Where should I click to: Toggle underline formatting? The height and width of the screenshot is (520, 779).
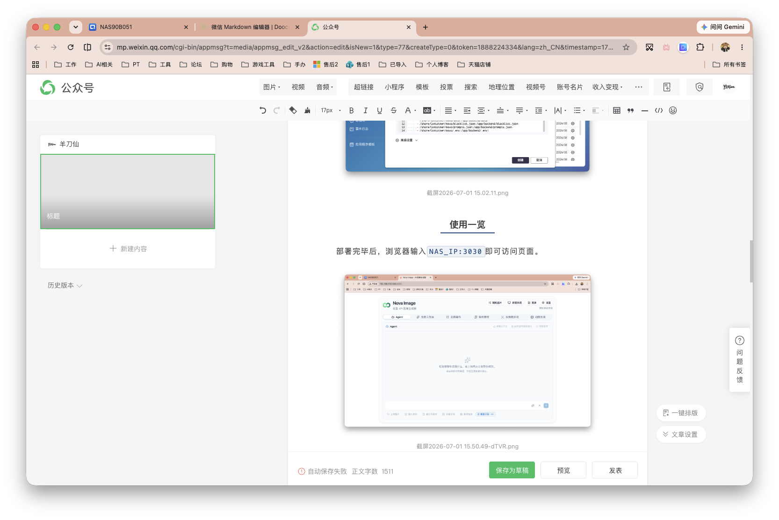click(x=380, y=110)
